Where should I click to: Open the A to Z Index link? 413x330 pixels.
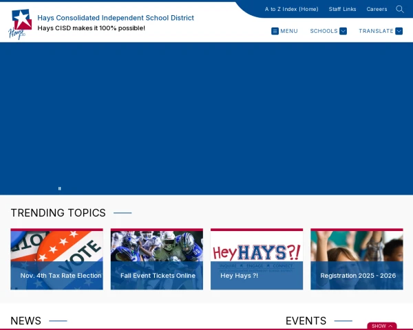coord(291,9)
